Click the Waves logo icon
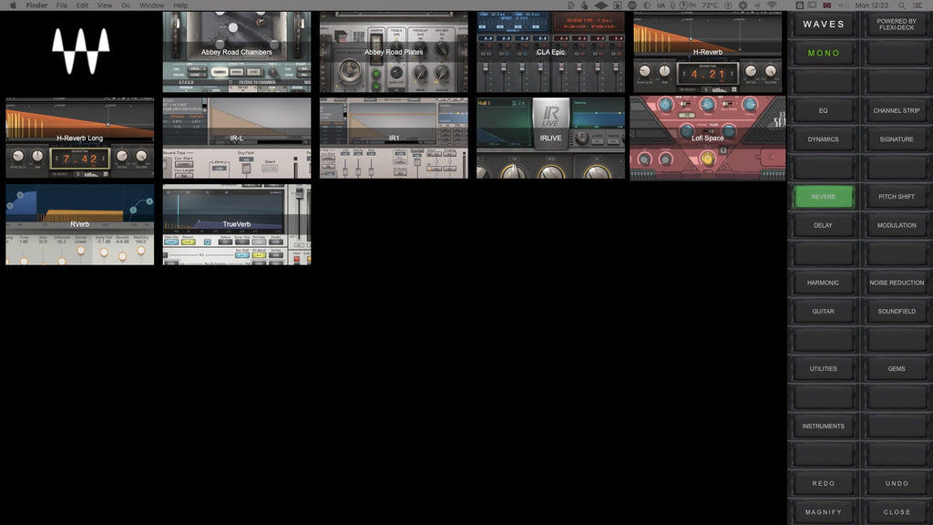The width and height of the screenshot is (933, 525). click(x=80, y=51)
